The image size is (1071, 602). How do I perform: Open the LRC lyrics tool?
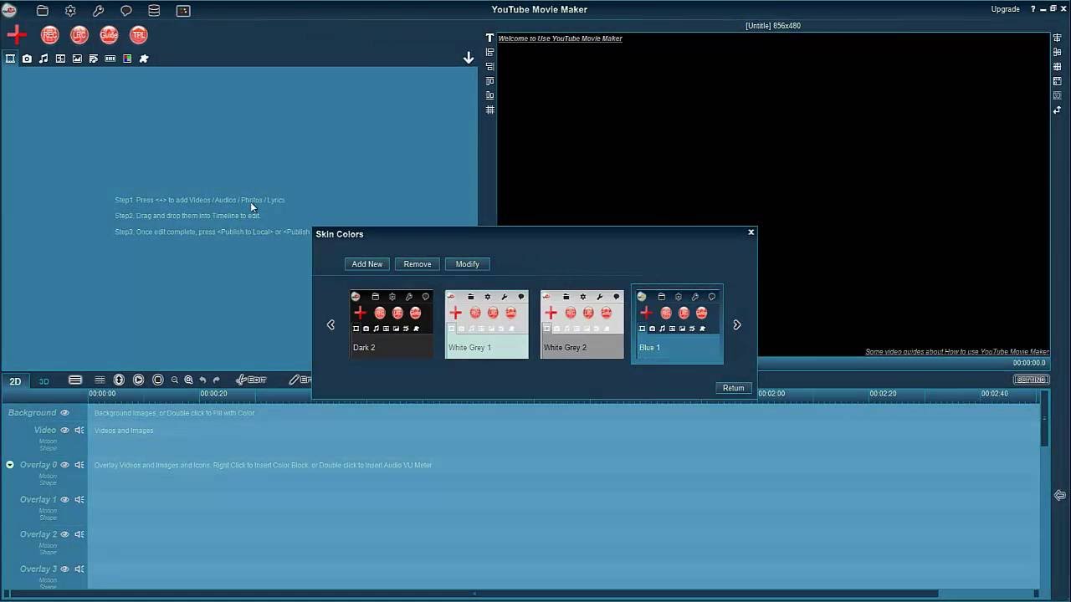[79, 34]
